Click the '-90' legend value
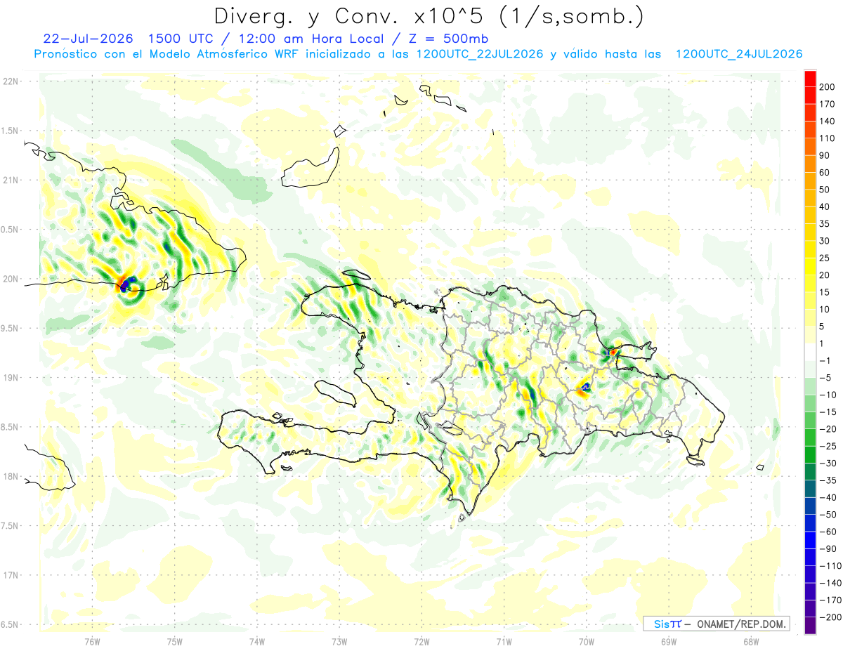843x651 pixels. (829, 549)
